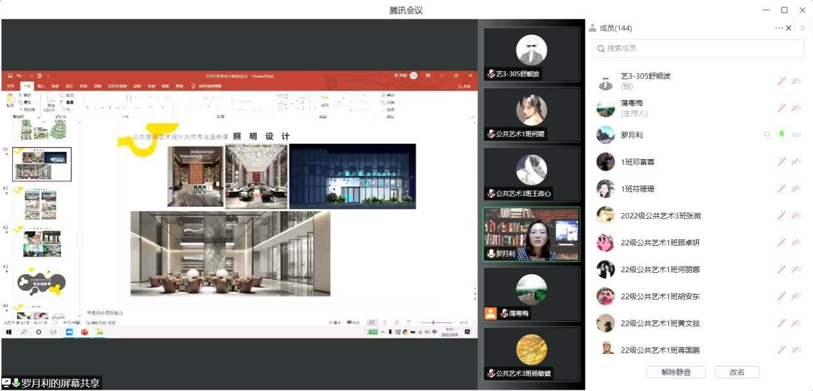The width and height of the screenshot is (813, 391).
Task: Click the muted microphone icon for 艺3-305舒顺波
Action: (782, 81)
